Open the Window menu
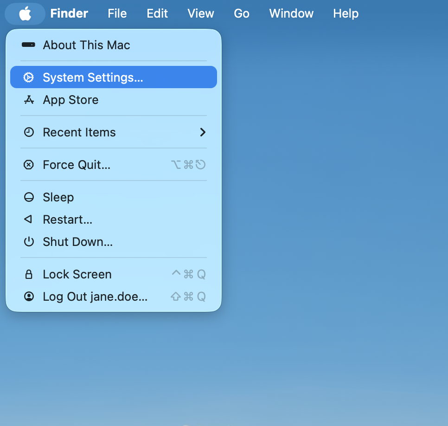Viewport: 448px width, 426px height. pyautogui.click(x=291, y=13)
